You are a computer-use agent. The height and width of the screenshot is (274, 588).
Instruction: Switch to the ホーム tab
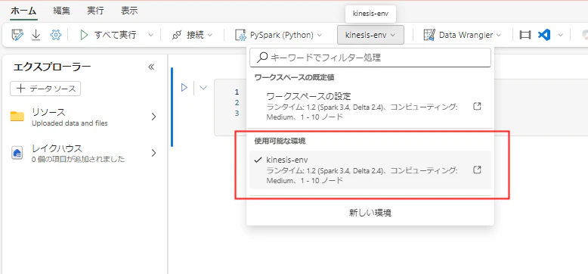pos(23,11)
